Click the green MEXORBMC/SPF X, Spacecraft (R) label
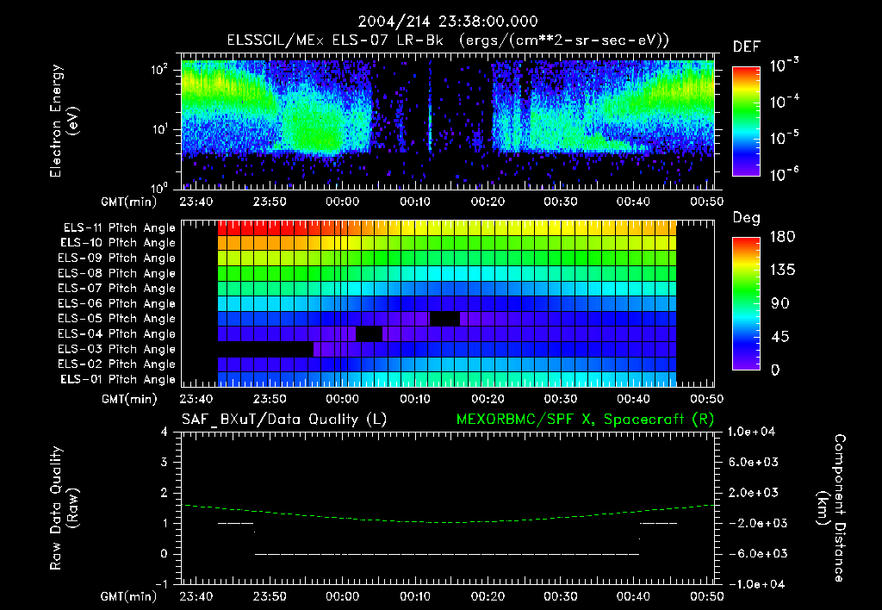Viewport: 882px width, 610px height. [x=585, y=420]
